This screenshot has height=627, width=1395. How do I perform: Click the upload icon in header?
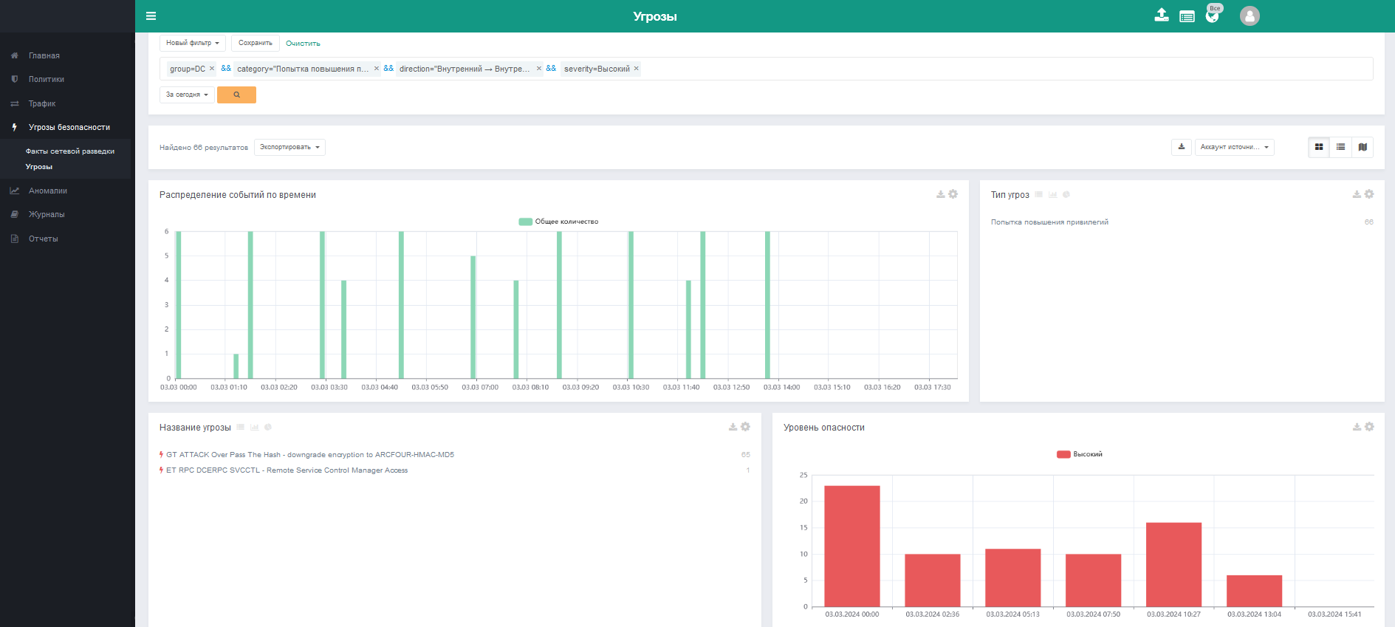click(1162, 16)
